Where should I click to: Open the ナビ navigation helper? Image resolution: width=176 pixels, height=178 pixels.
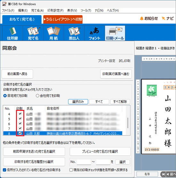(168, 18)
